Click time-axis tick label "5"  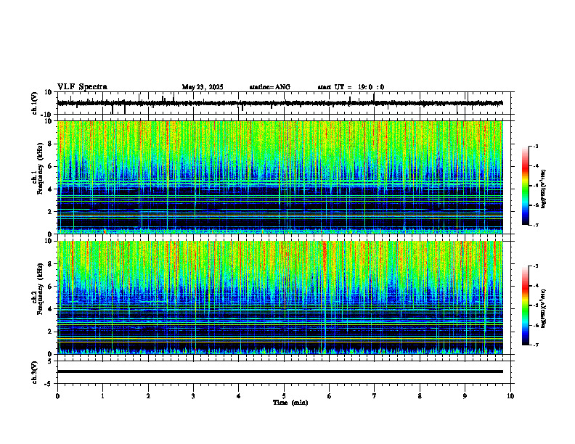tap(284, 396)
